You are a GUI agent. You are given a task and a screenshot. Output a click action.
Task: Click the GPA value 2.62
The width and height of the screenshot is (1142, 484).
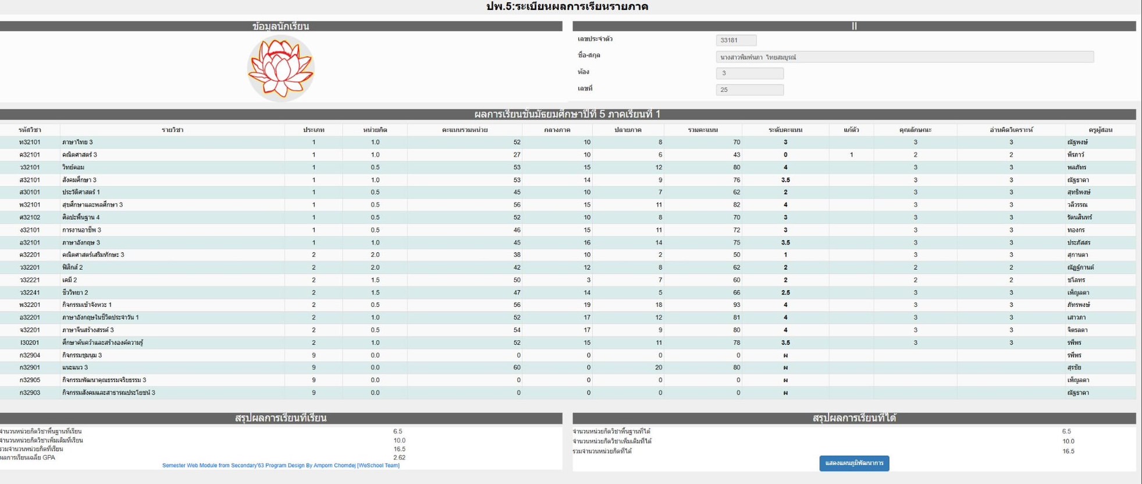pos(399,457)
